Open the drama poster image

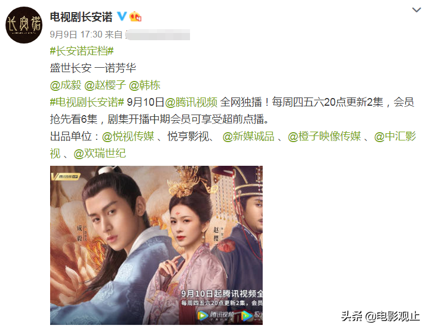point(156,246)
